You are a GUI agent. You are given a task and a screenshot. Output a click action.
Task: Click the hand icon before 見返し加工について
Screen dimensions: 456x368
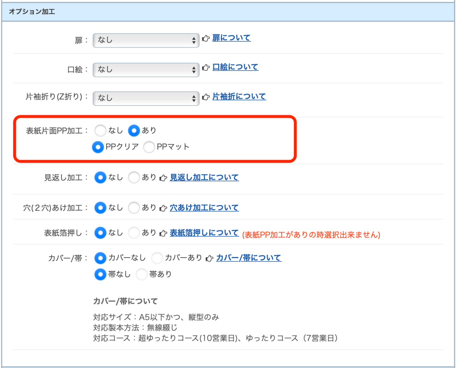[x=163, y=178]
